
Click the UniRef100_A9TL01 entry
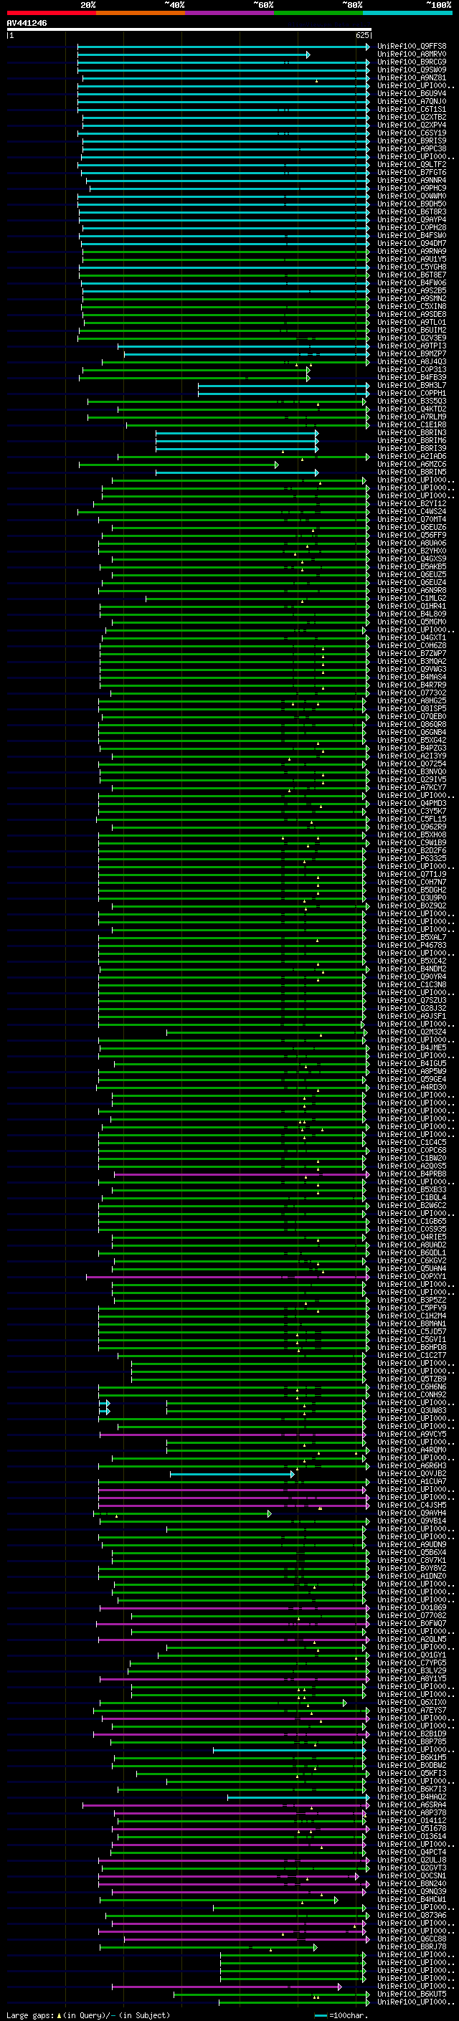pyautogui.click(x=412, y=323)
